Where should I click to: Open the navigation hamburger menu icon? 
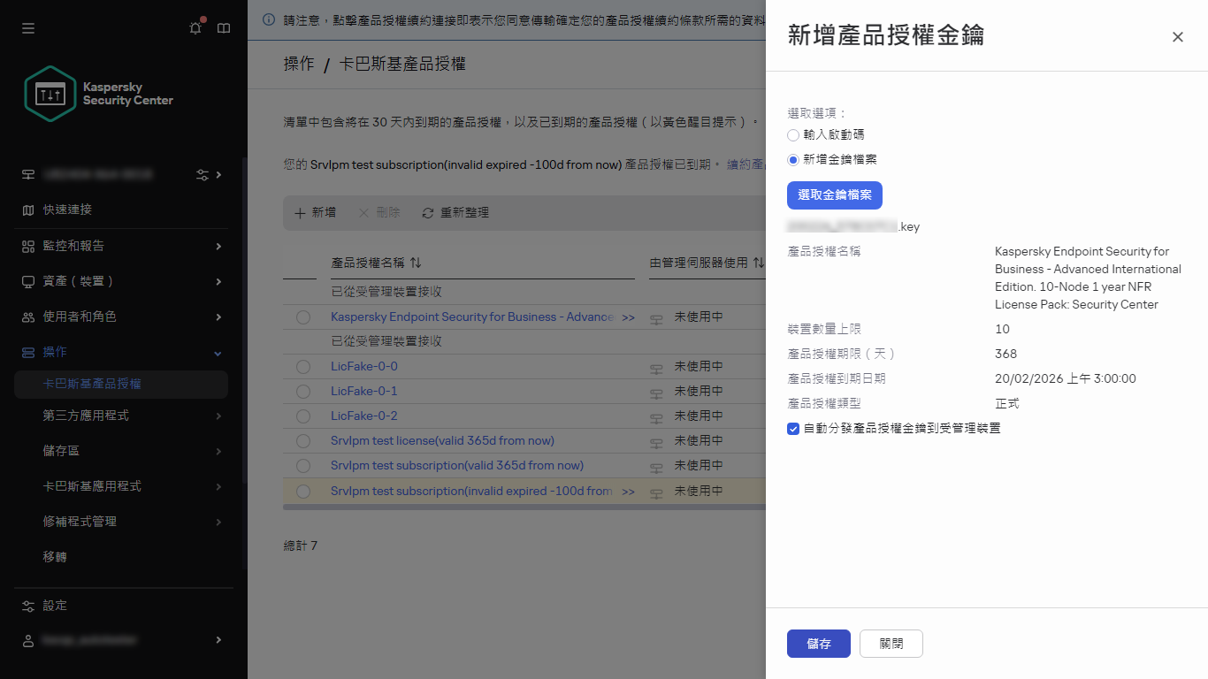pos(27,27)
